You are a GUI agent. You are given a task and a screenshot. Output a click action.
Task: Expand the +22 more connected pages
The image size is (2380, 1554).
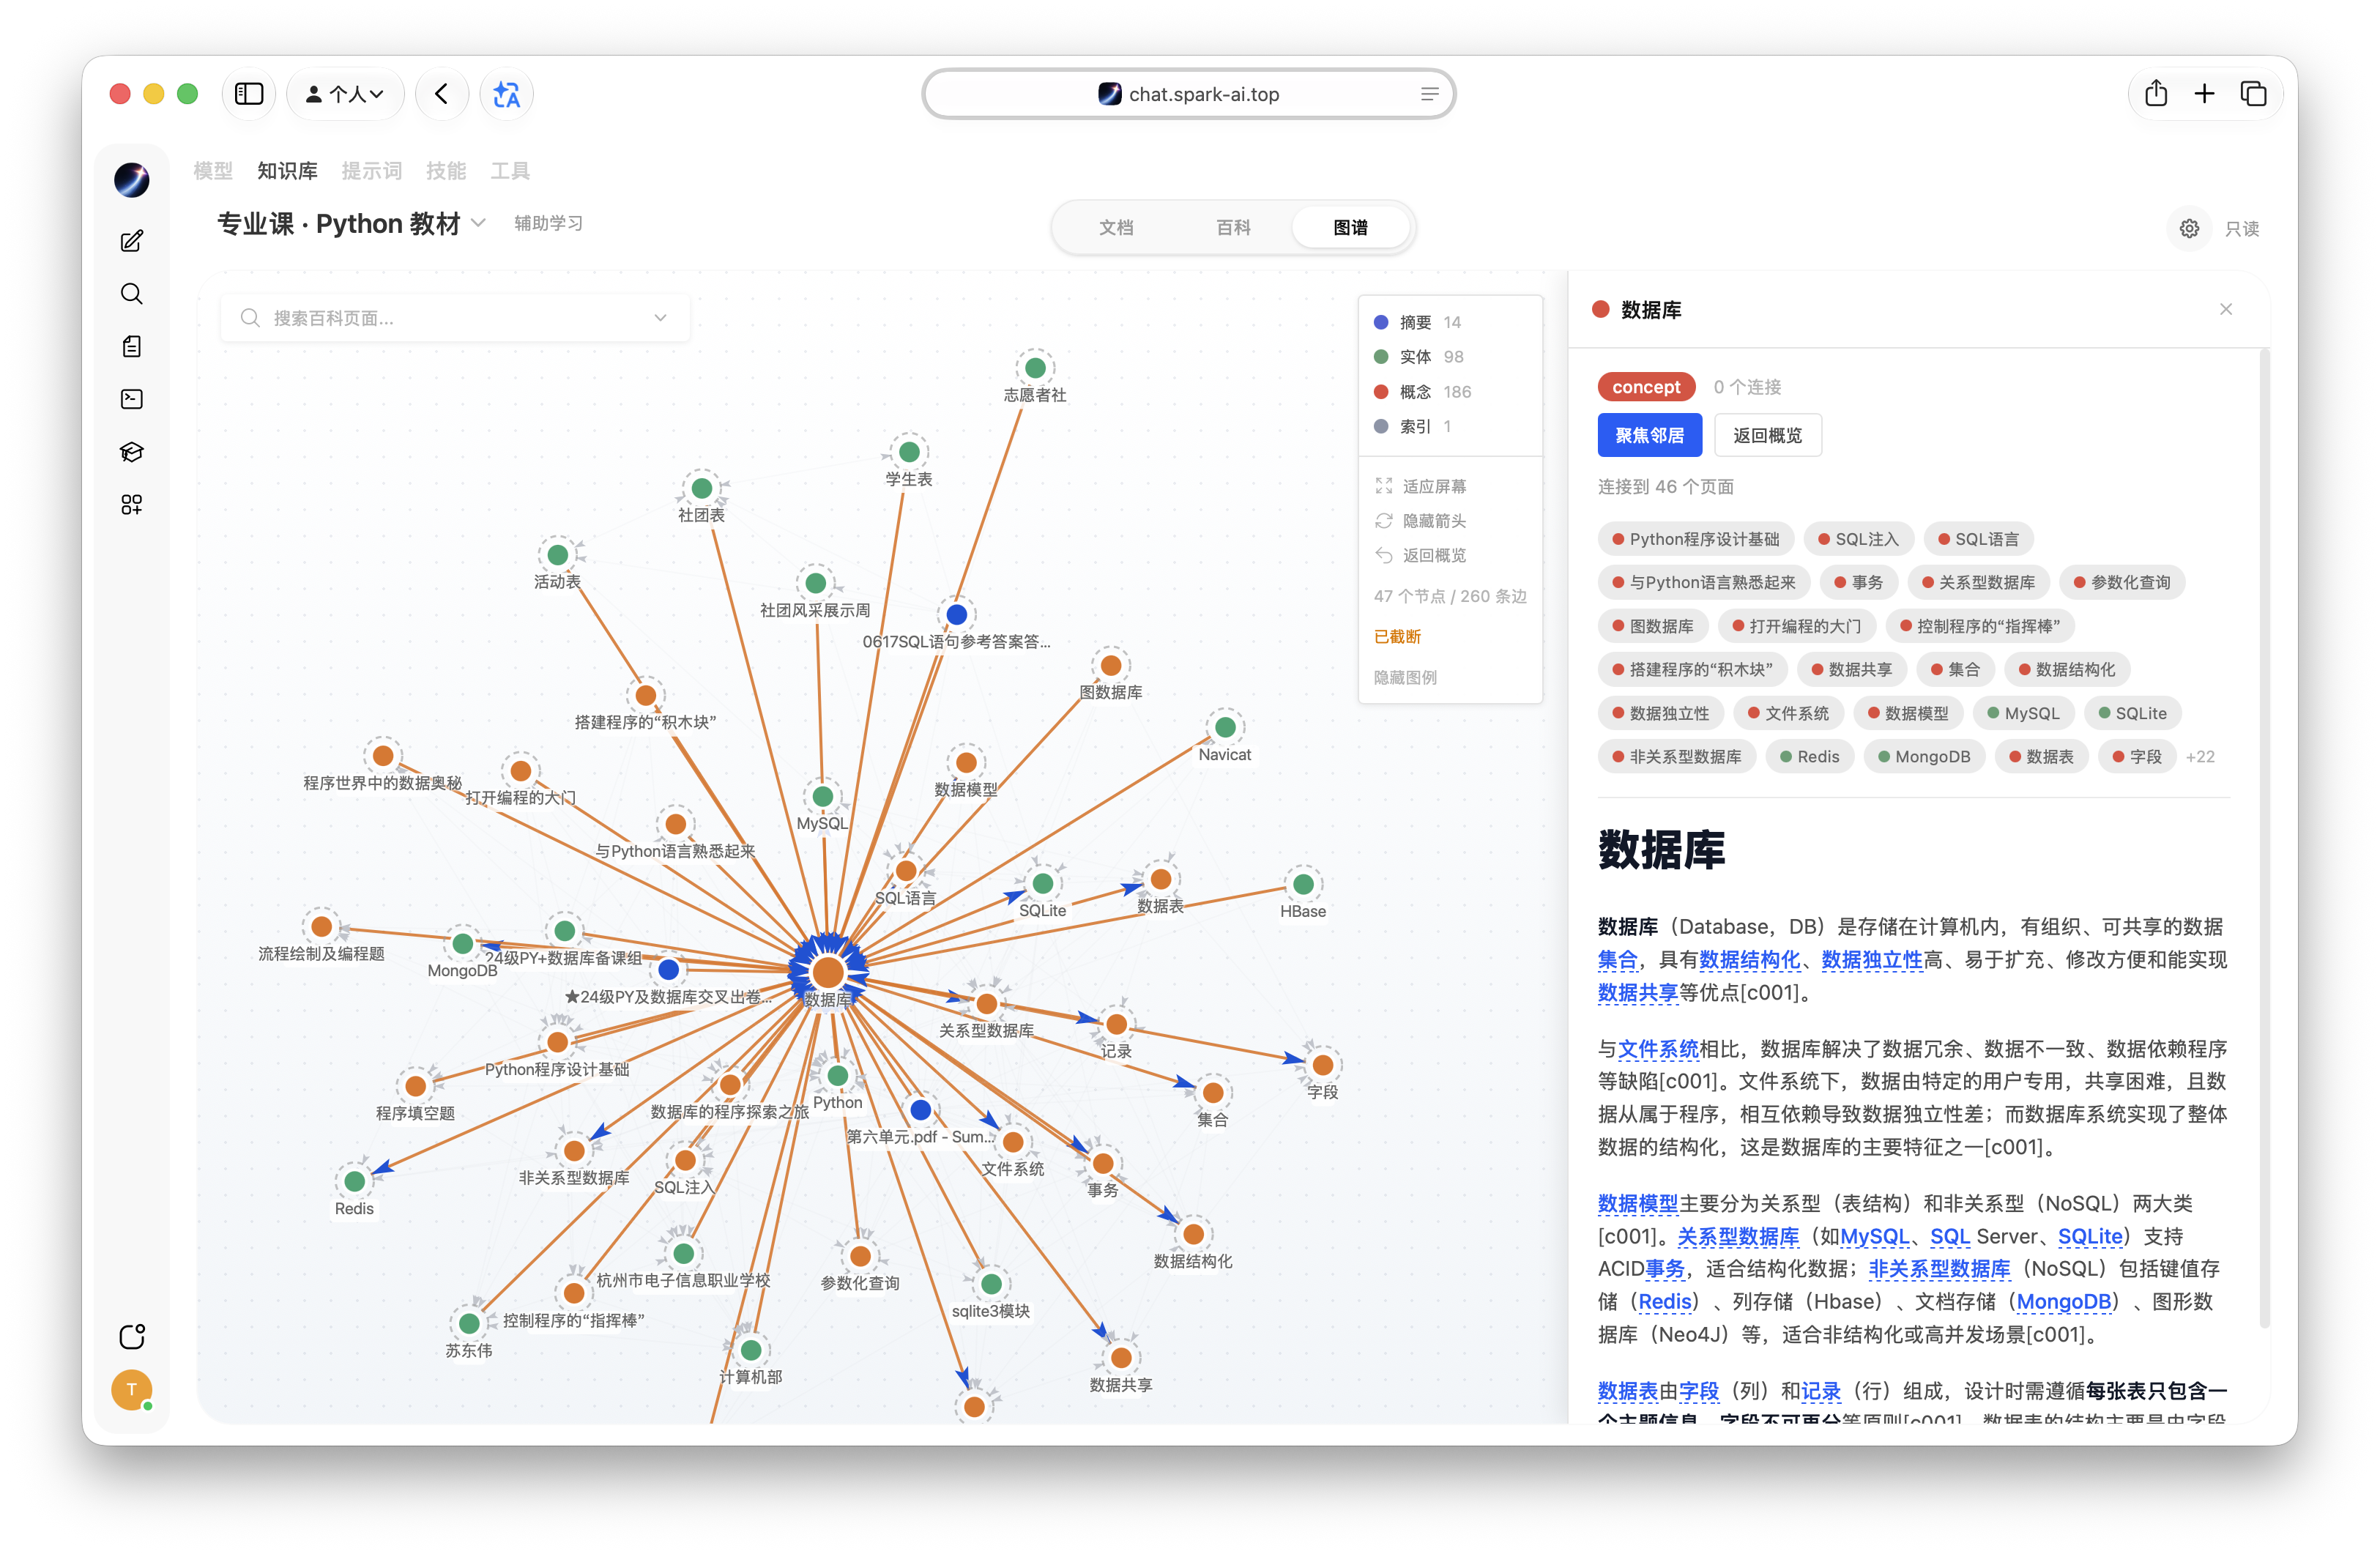2200,757
